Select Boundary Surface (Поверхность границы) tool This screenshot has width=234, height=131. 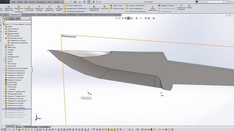tap(39, 8)
